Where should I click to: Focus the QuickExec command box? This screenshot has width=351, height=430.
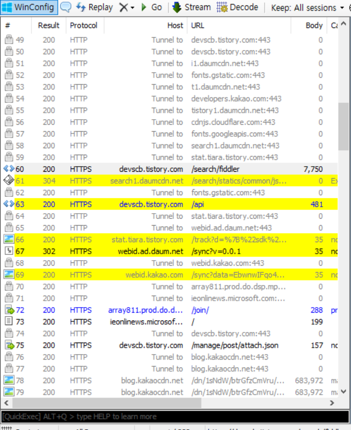(175, 417)
